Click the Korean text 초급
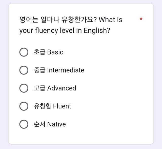Viewport: 162px width, 149px height. (39, 52)
